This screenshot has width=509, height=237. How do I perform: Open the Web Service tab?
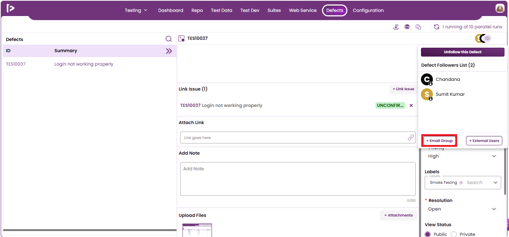[x=303, y=10]
